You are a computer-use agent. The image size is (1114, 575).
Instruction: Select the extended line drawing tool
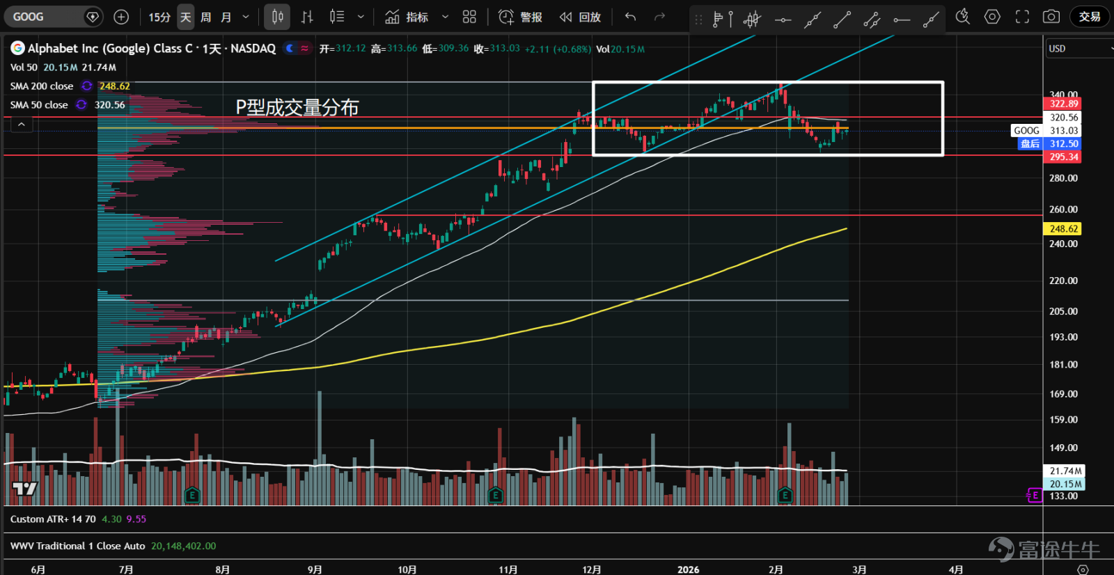(x=813, y=19)
